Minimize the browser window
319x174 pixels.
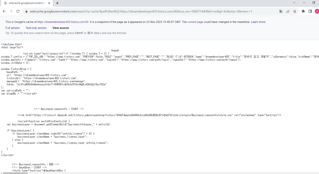(304, 3)
